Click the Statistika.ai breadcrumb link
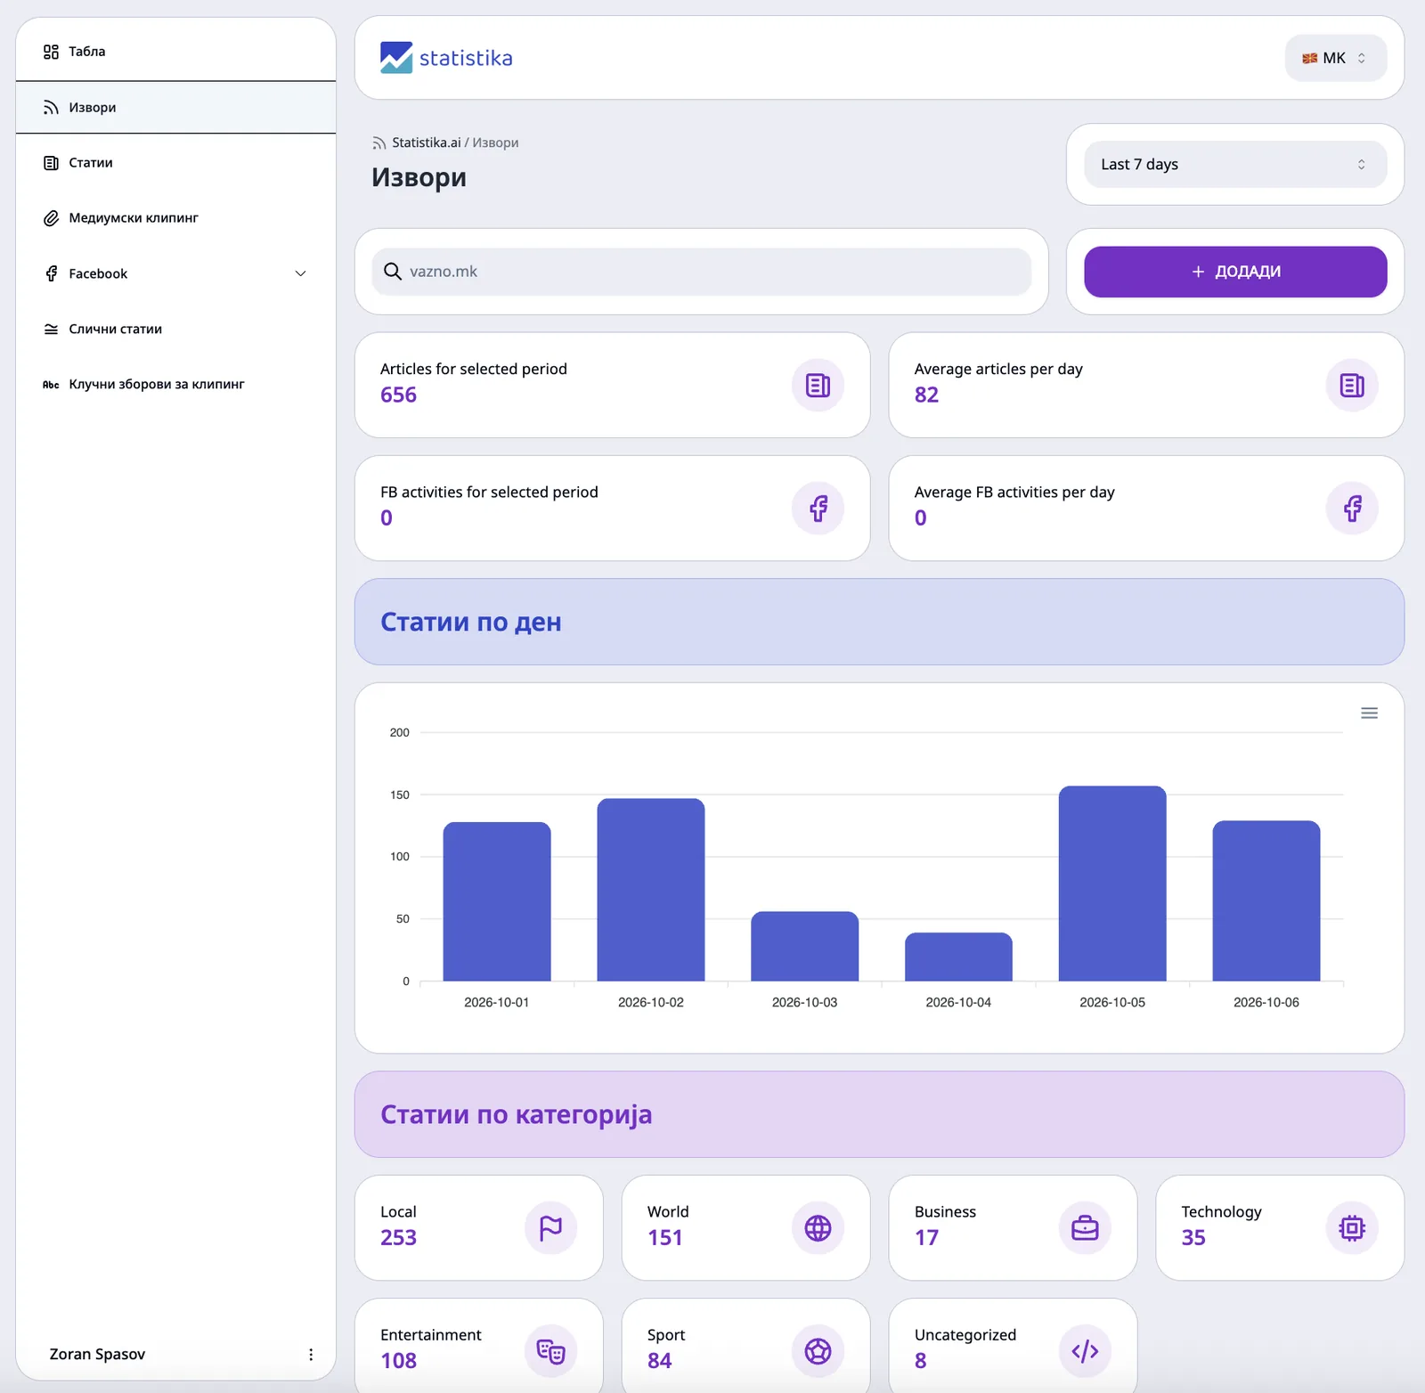This screenshot has width=1425, height=1393. coord(426,143)
